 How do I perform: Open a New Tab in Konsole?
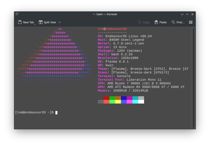[x=26, y=22]
